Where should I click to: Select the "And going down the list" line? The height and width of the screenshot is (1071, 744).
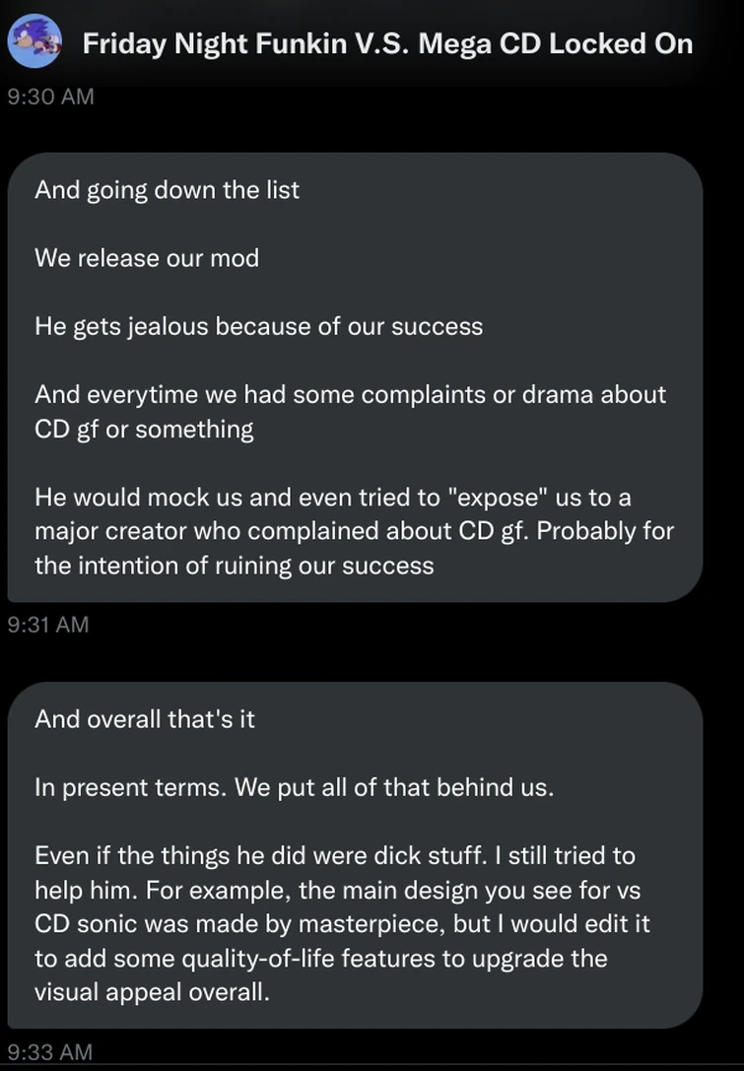pos(167,189)
